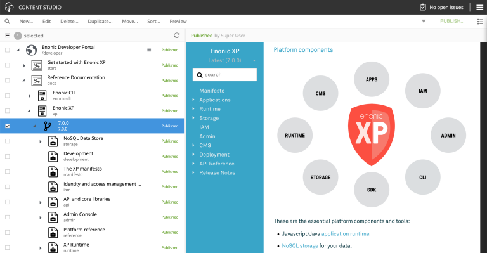Check the Enonic CLI checkbox
Viewport: 487px width, 253px height.
point(8,96)
